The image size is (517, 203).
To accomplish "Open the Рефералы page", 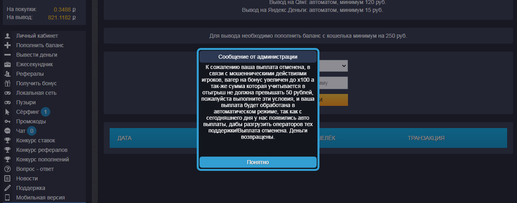I will pos(30,74).
